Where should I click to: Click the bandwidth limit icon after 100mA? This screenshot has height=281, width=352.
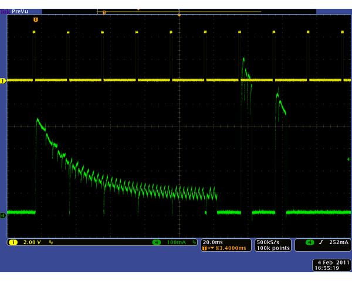pyautogui.click(x=194, y=242)
